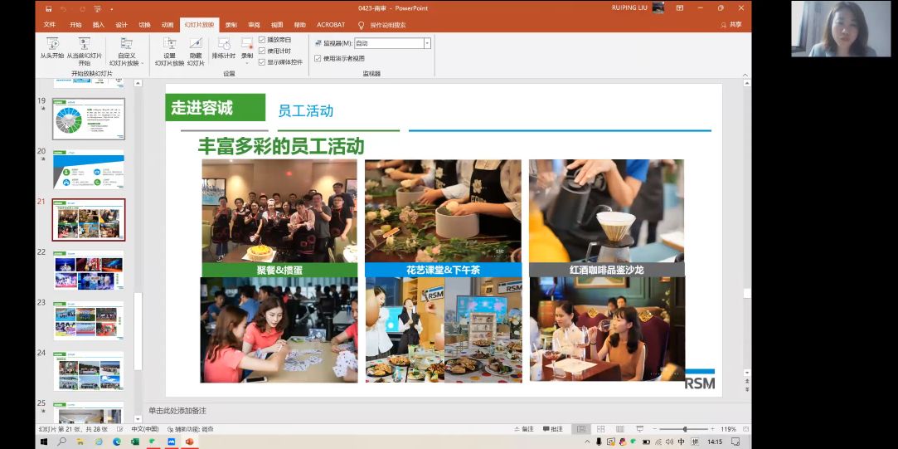898x449 pixels.
Task: Toggle 播放旁白 checkbox
Action: pyautogui.click(x=262, y=40)
